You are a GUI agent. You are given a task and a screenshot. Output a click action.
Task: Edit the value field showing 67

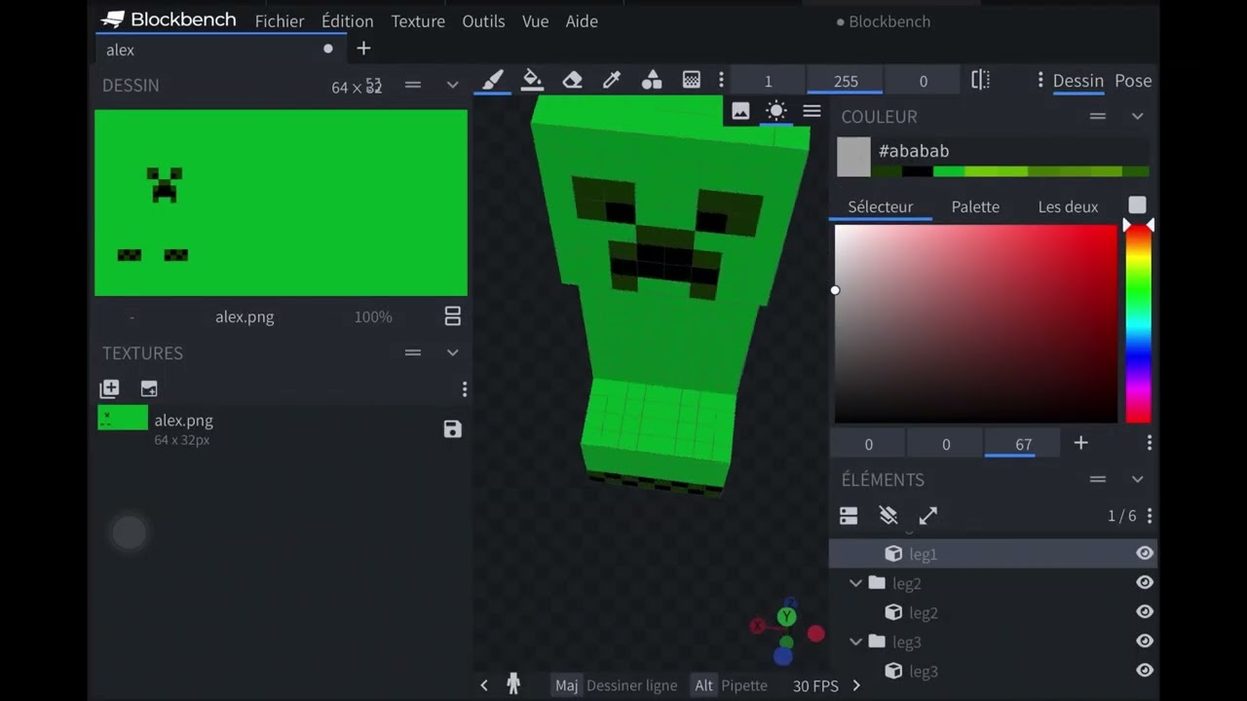click(x=1023, y=444)
